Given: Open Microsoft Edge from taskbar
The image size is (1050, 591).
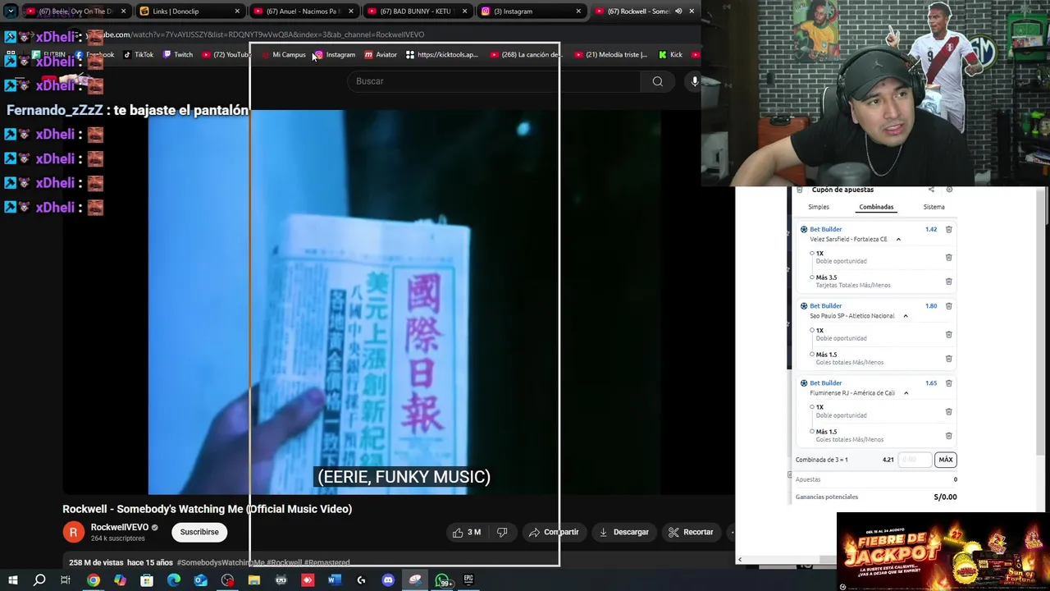Looking at the screenshot, I should pos(174,580).
